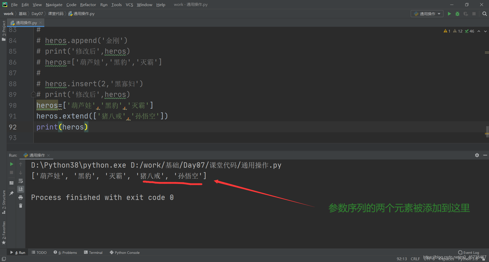Viewport: 489px width, 262px height.
Task: Click line number 92 in gutter
Action: click(13, 127)
